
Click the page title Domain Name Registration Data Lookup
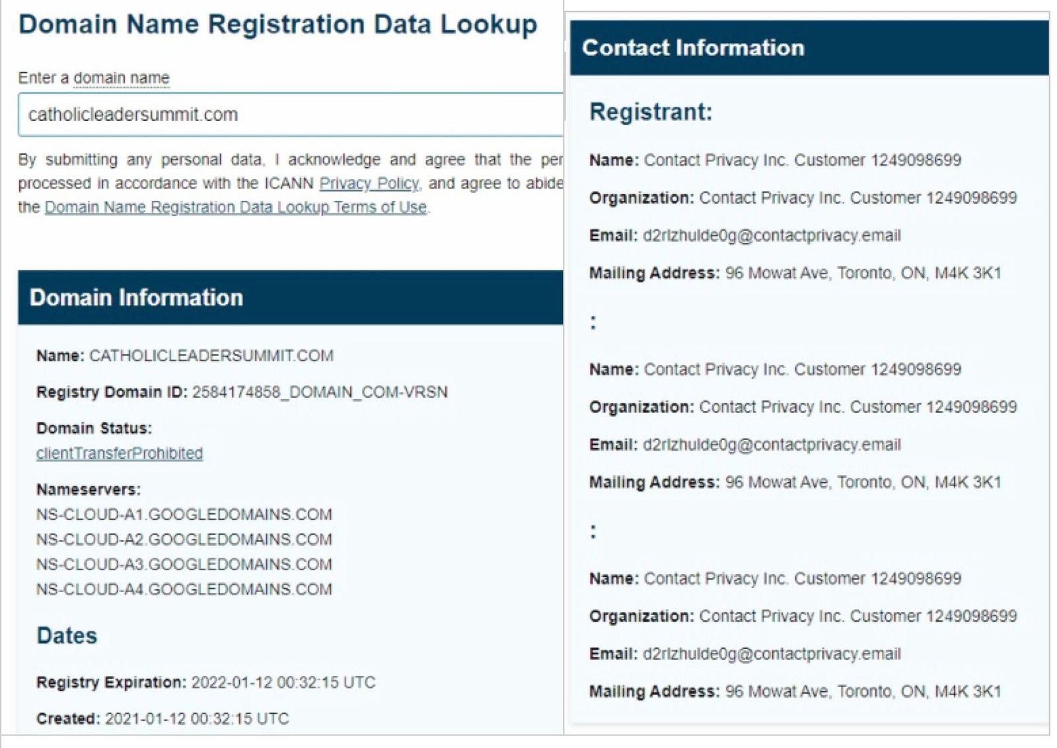(x=277, y=24)
